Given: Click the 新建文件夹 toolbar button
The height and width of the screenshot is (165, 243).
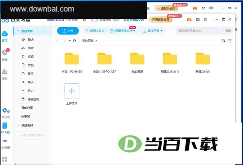Looking at the screenshot, I should point(95,31).
